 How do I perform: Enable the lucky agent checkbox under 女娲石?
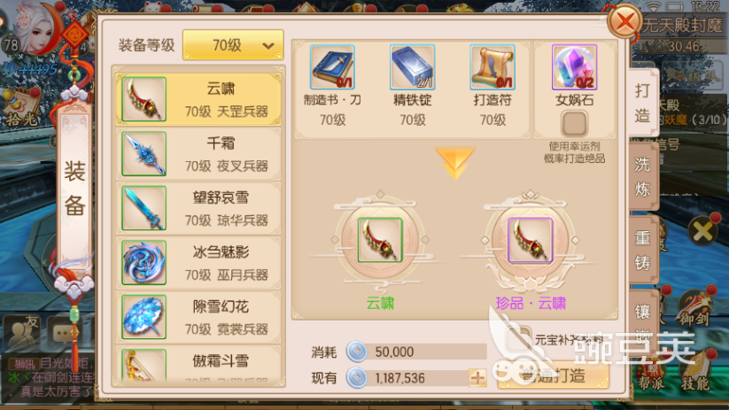(x=574, y=123)
